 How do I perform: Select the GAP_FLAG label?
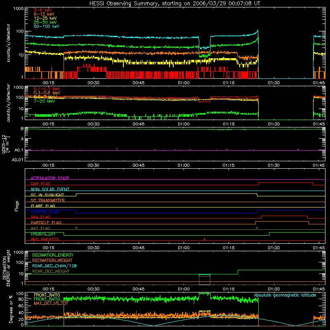(40, 184)
